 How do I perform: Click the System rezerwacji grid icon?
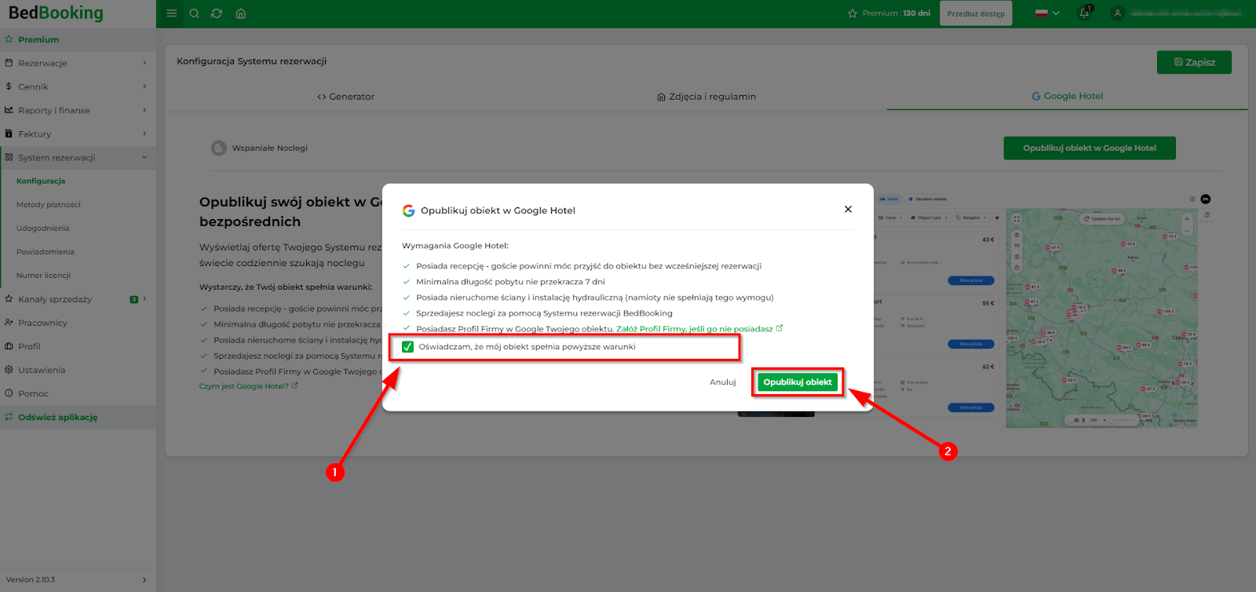[9, 157]
